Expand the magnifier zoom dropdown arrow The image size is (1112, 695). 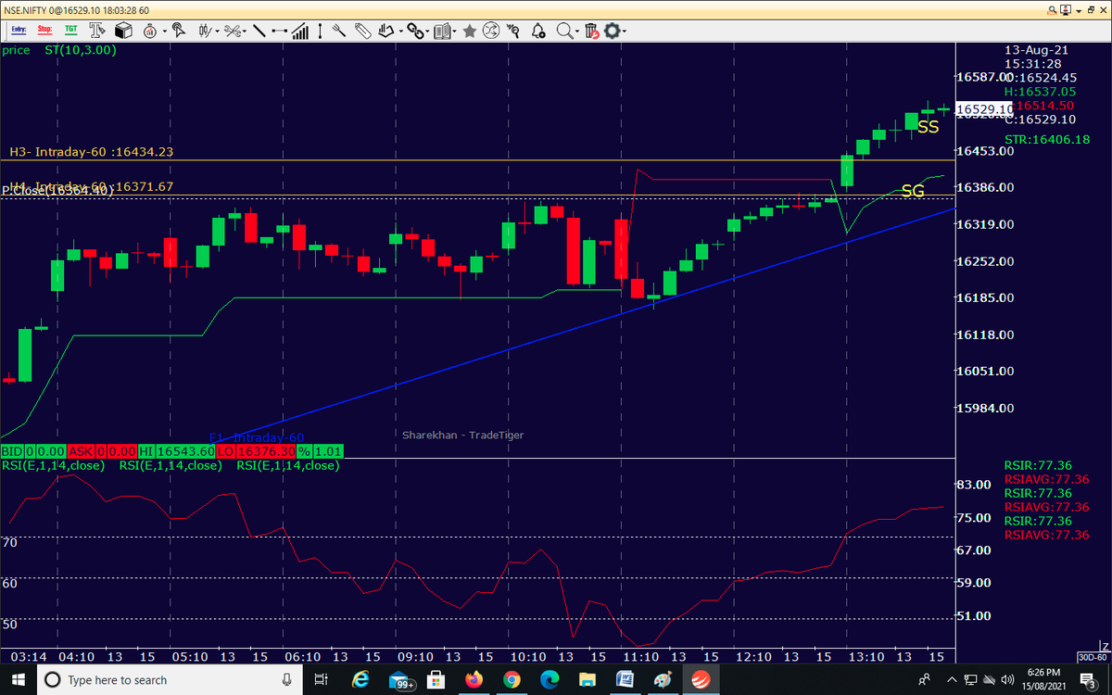click(577, 32)
